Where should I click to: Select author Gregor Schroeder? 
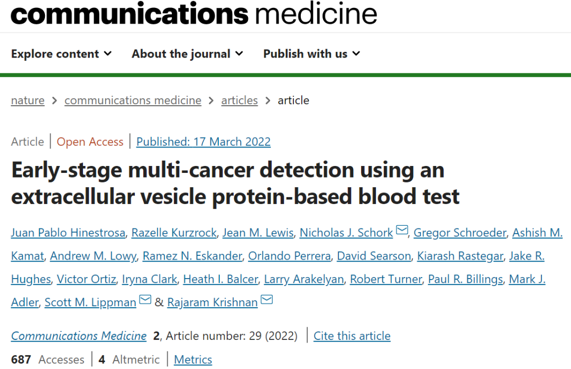[x=460, y=233]
